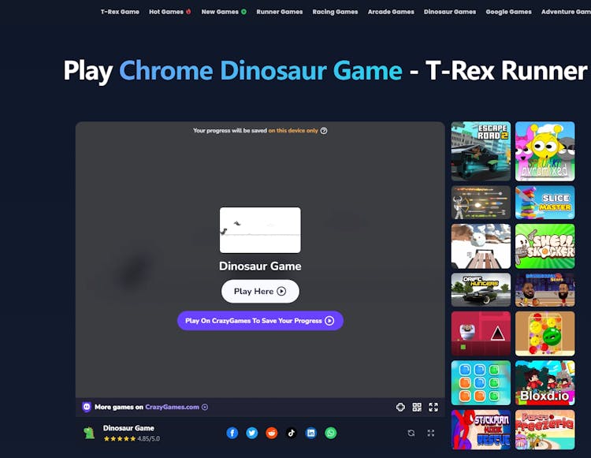
Task: Open the archer stickman game thumbnail
Action: click(481, 203)
